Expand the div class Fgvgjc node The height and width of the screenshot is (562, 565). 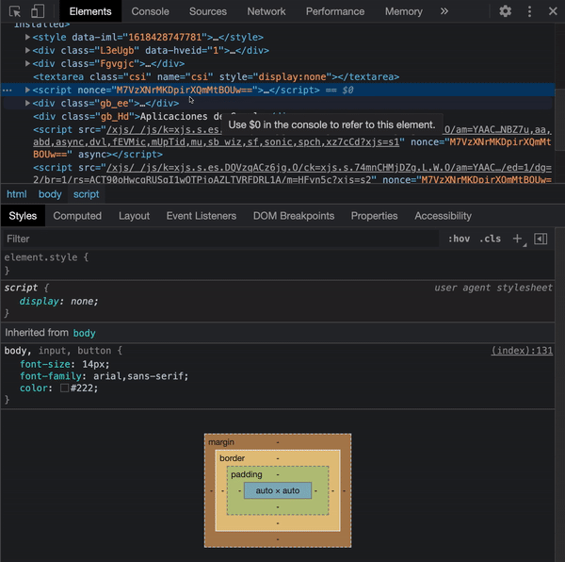[x=27, y=63]
